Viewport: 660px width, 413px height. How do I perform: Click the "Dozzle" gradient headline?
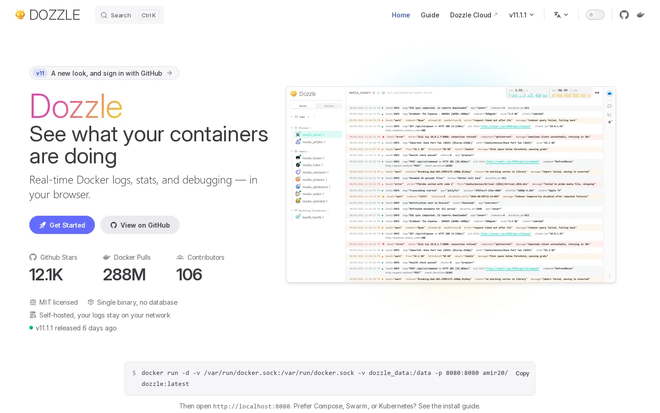76,107
